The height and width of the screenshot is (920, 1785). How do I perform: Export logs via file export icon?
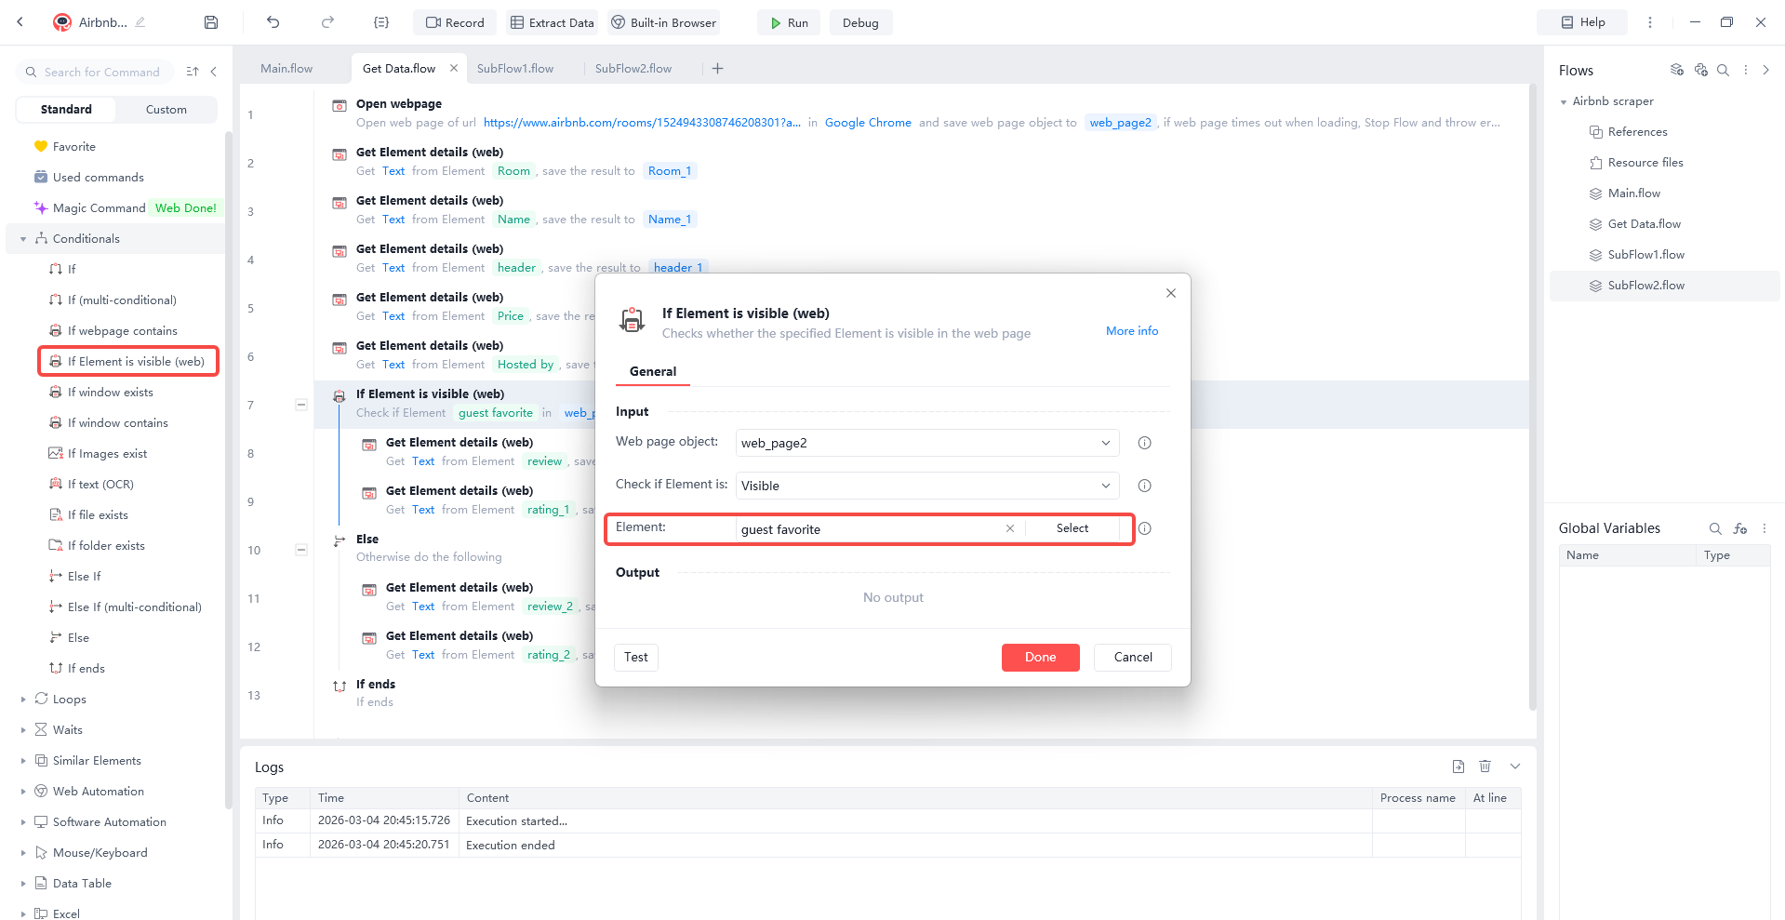point(1458,766)
